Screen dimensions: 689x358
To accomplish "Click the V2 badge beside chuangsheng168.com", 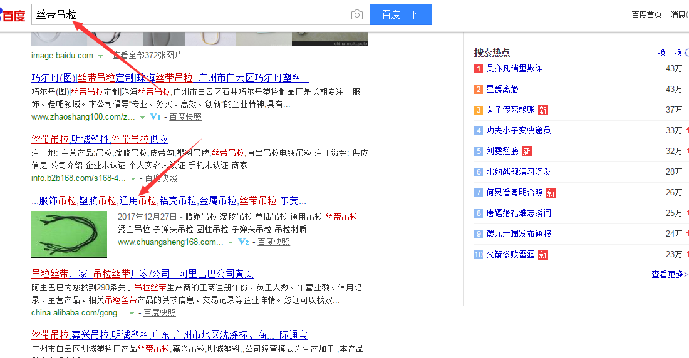I will coord(244,242).
